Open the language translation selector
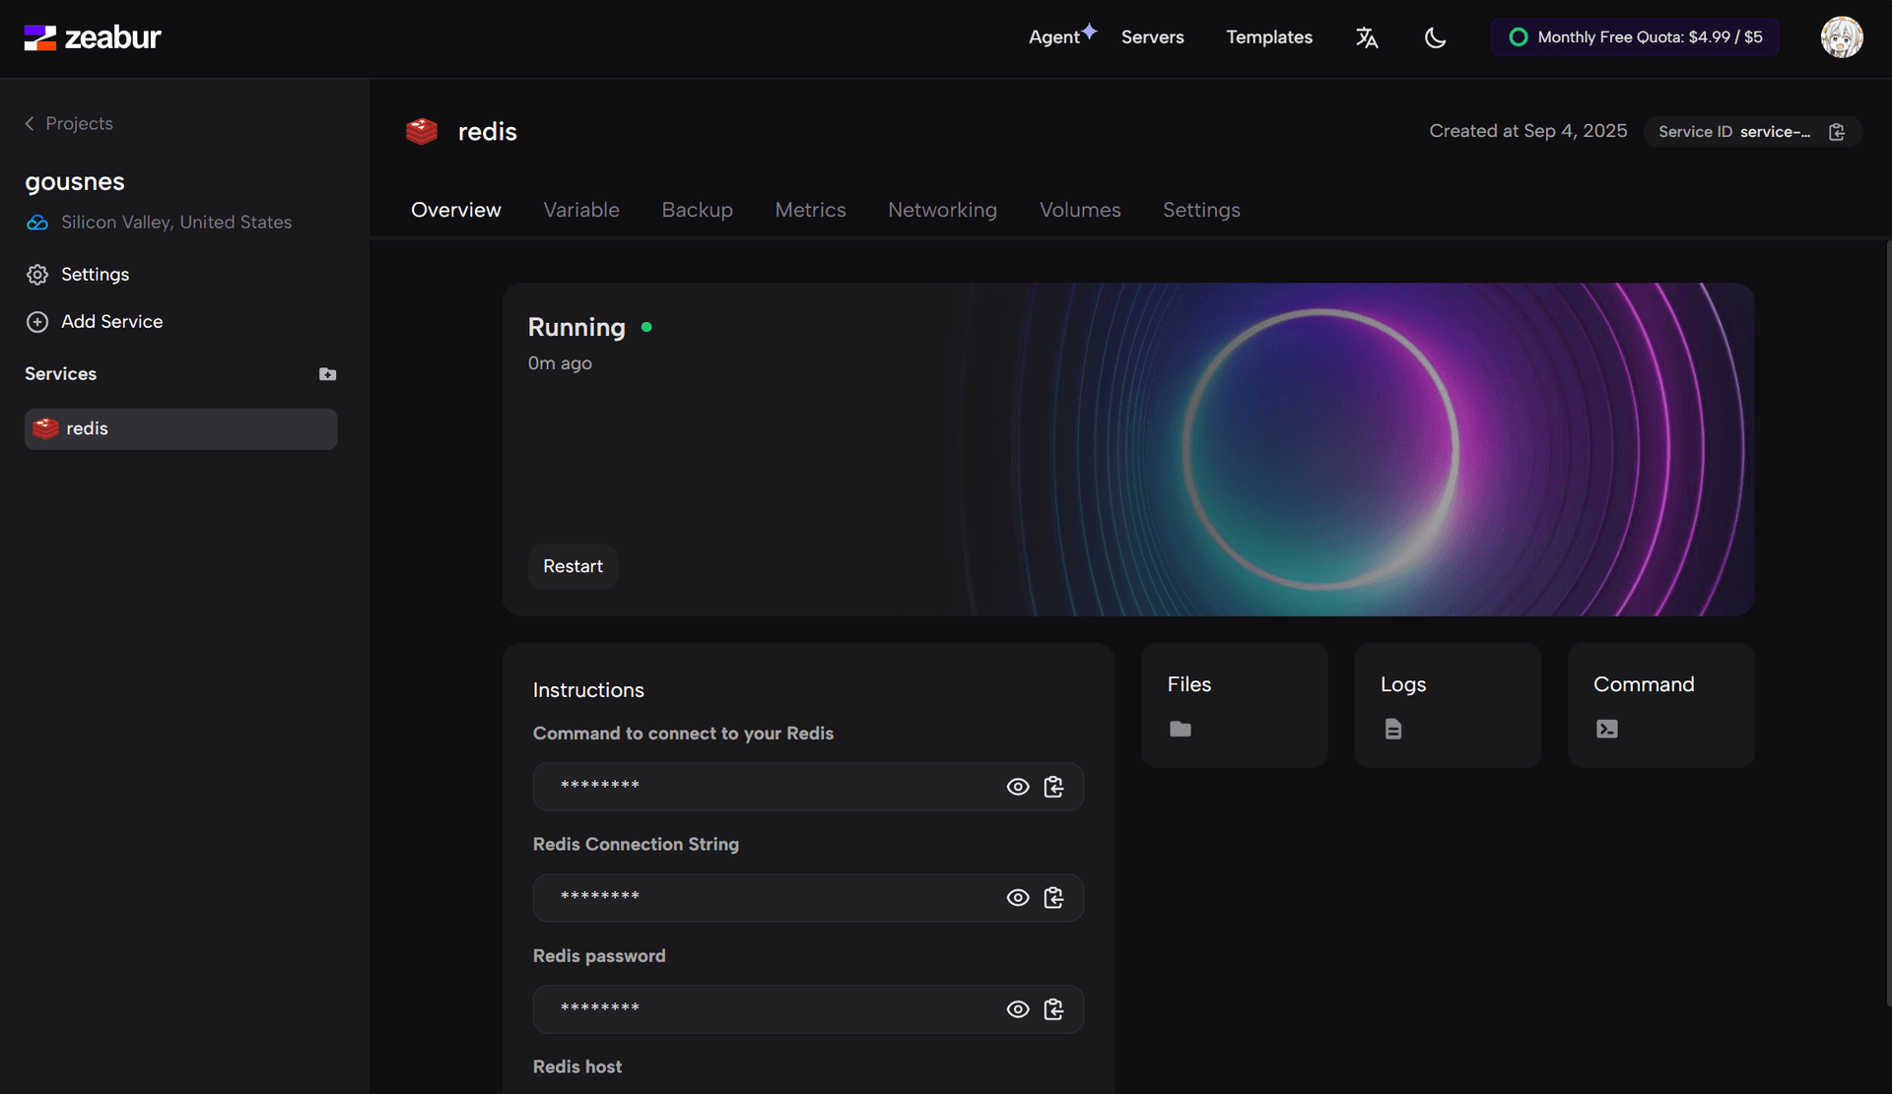Viewport: 1892px width, 1094px height. point(1367,37)
